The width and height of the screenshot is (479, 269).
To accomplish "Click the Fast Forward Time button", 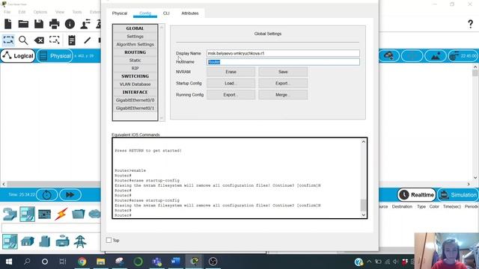I will [x=70, y=195].
